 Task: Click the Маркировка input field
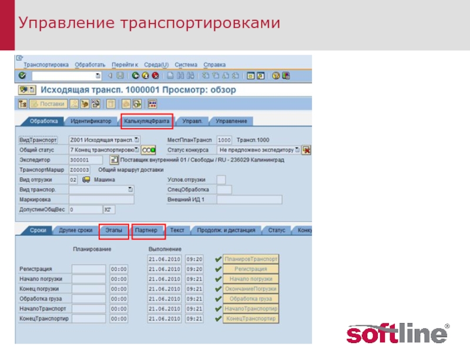(x=101, y=199)
